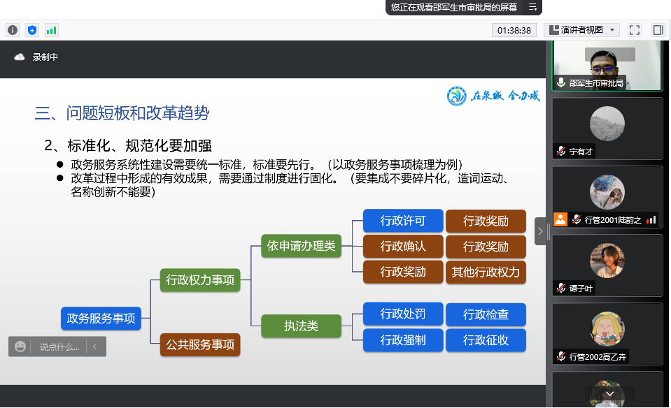Screen dimensions: 671x408
Task: Collapse the chat bar with the left arrow
Action: point(95,347)
